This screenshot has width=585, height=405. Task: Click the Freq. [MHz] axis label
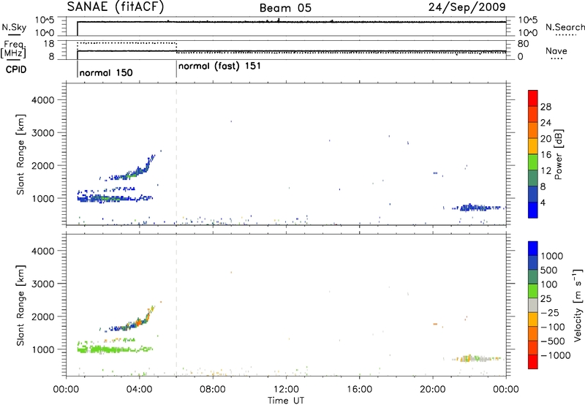click(x=14, y=49)
